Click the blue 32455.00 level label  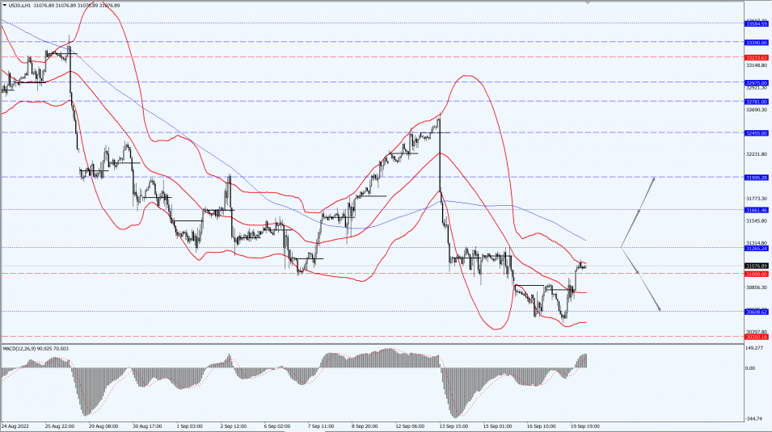pos(757,133)
